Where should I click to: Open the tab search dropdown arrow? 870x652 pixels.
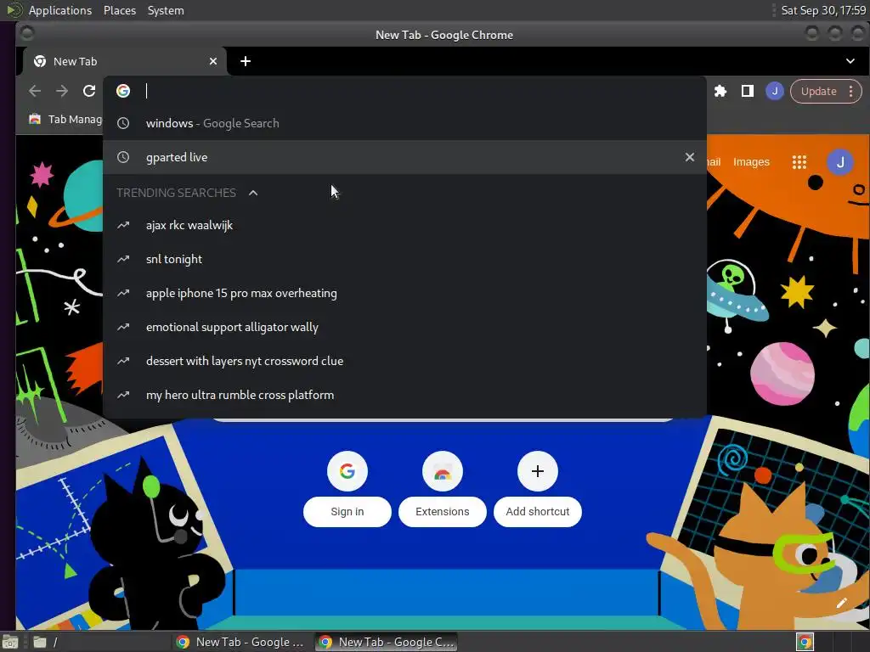coord(850,61)
